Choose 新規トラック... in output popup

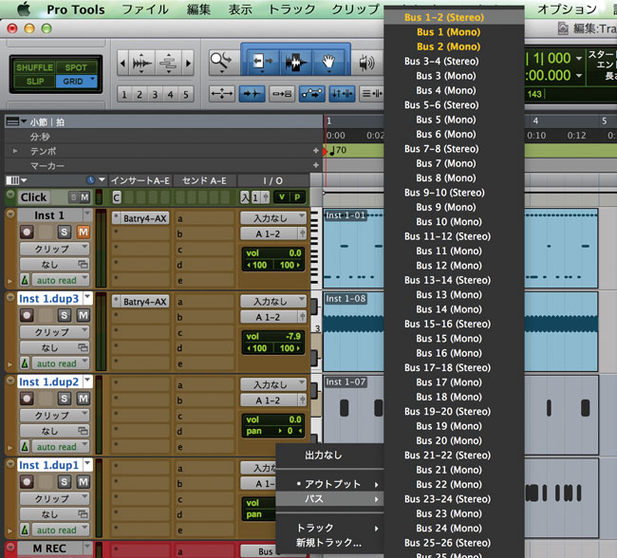329,543
